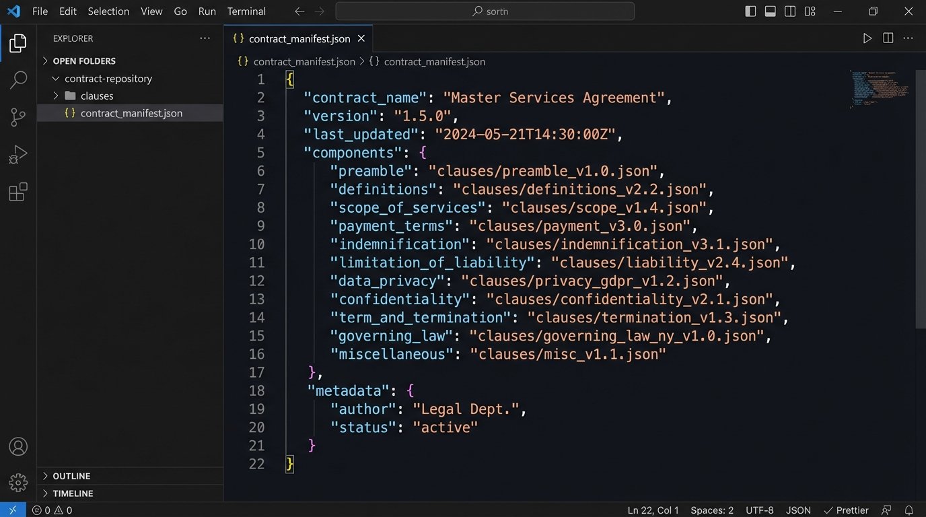926x517 pixels.
Task: Toggle the secondary sidebar
Action: coord(789,11)
